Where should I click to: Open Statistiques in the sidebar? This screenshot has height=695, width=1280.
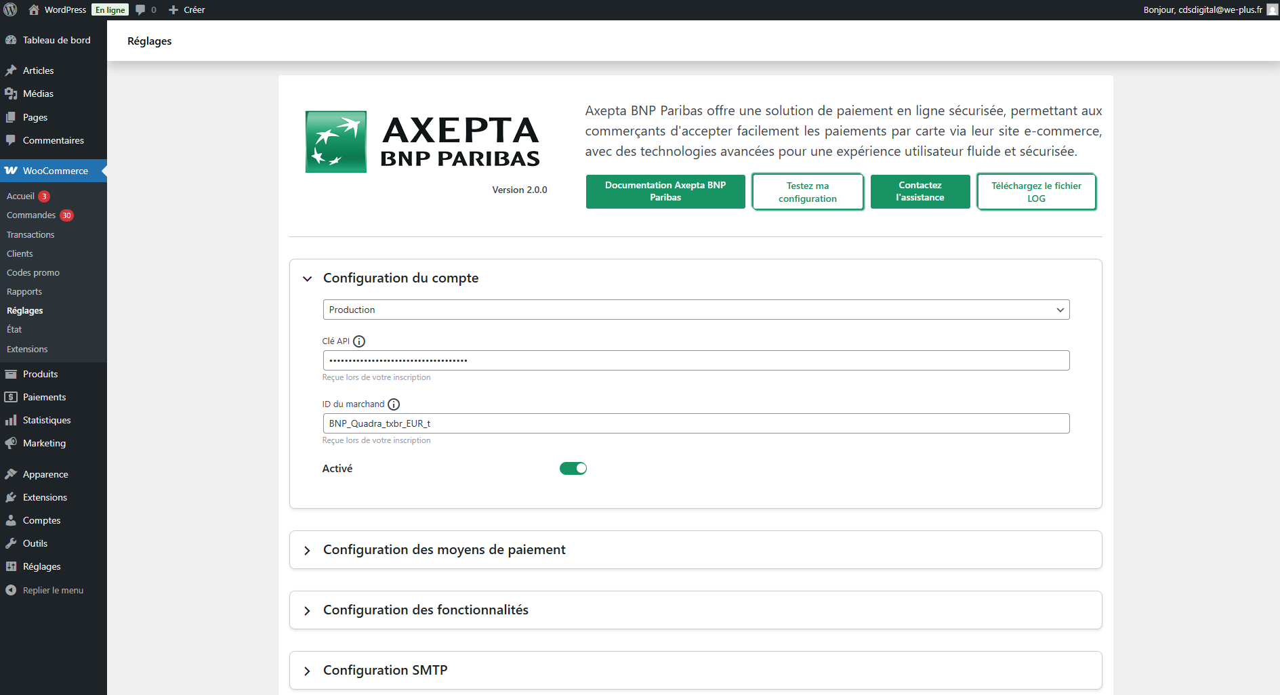(46, 420)
